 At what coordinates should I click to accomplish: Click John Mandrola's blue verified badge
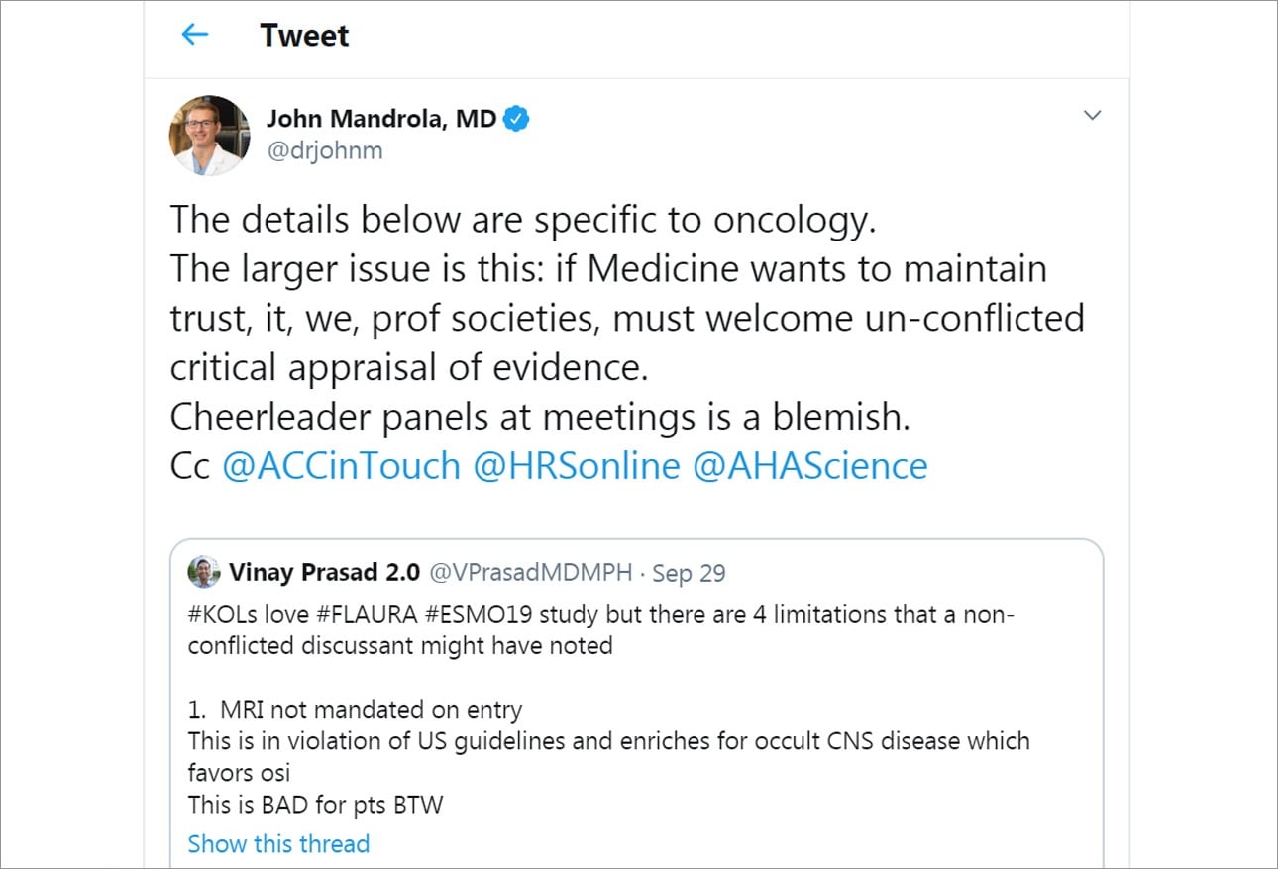click(x=518, y=117)
